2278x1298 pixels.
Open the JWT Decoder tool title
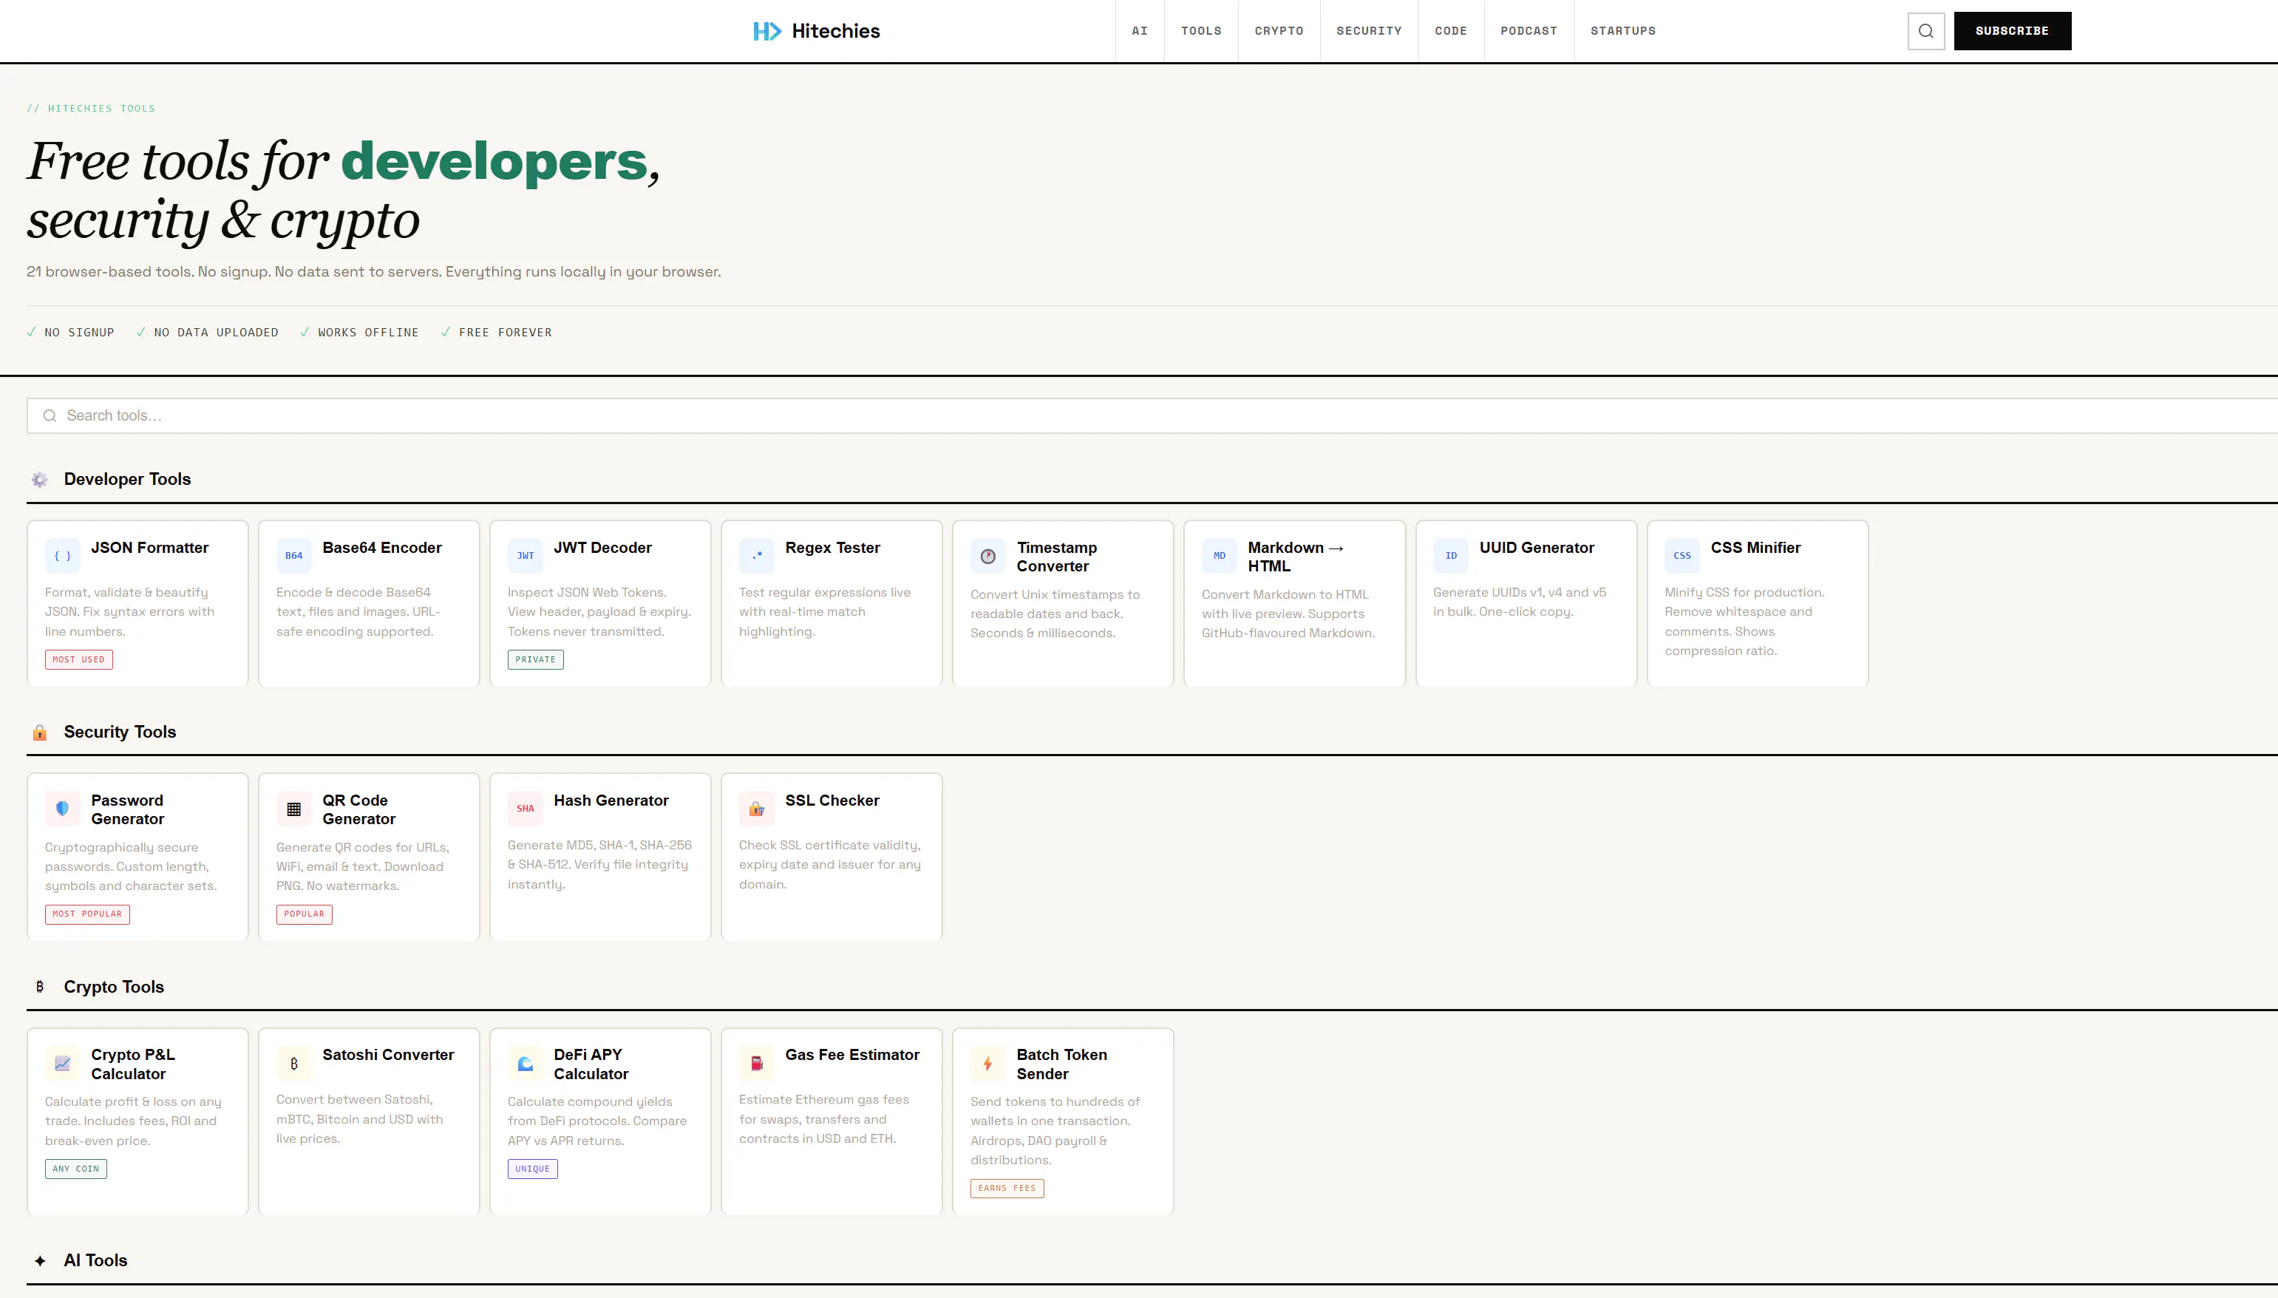click(602, 548)
